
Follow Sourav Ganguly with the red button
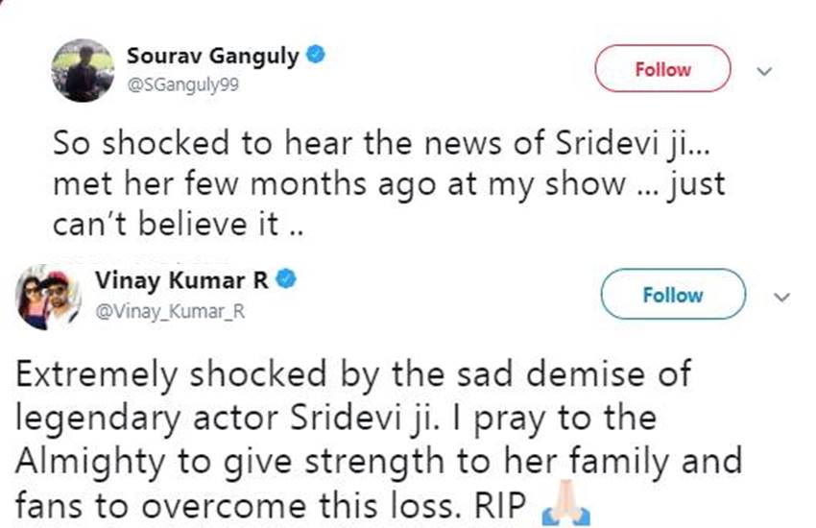[662, 70]
